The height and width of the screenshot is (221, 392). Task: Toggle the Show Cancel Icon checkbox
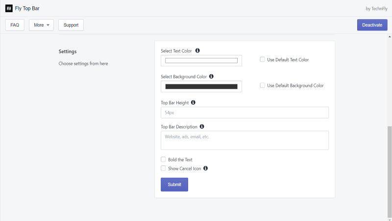163,168
